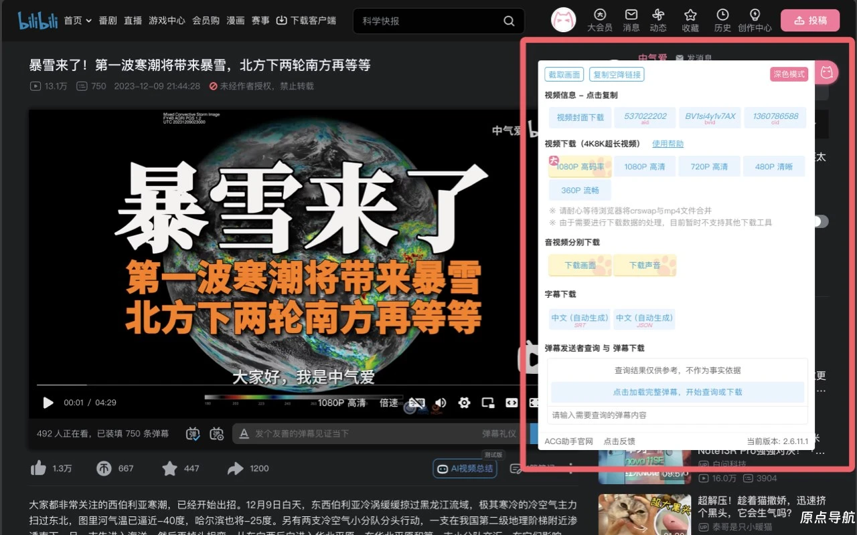Copy bvid BV1si4y1v7AX
Screen dimensions: 857x535
tap(710, 117)
